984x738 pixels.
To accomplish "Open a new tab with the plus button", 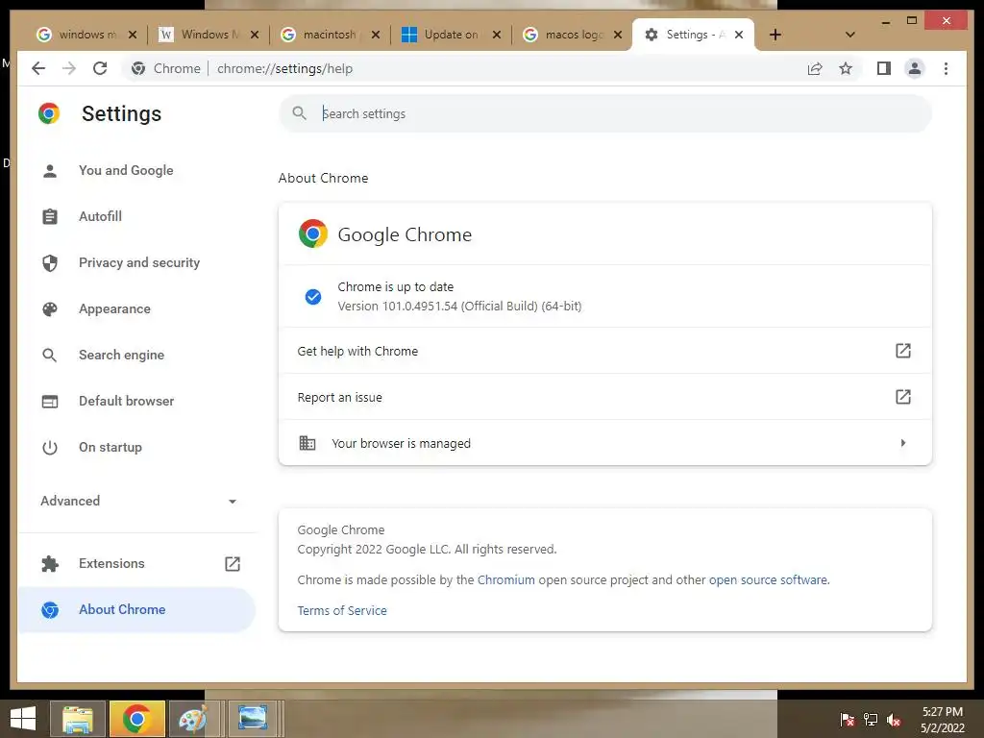I will pos(775,35).
